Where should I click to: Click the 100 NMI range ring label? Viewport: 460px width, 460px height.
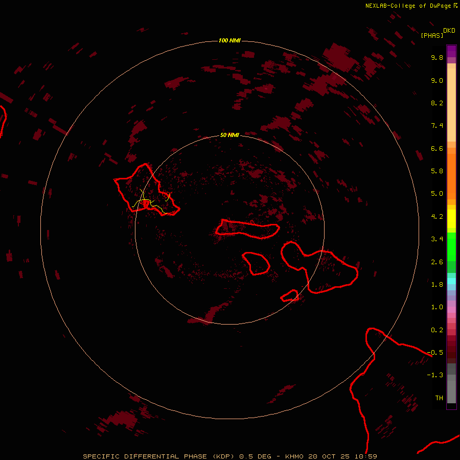tap(229, 40)
